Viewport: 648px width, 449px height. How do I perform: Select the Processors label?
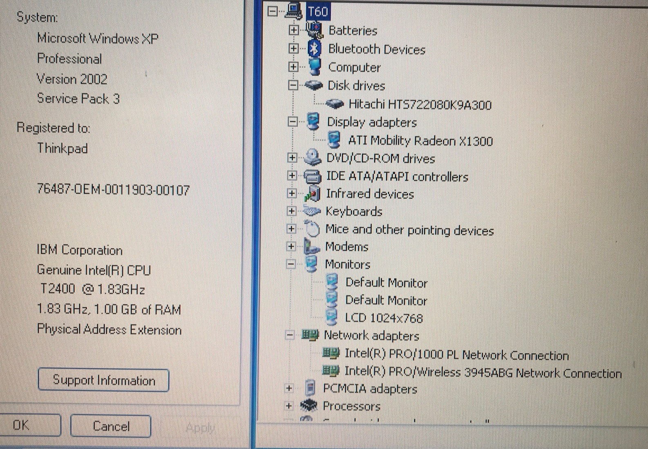351,406
